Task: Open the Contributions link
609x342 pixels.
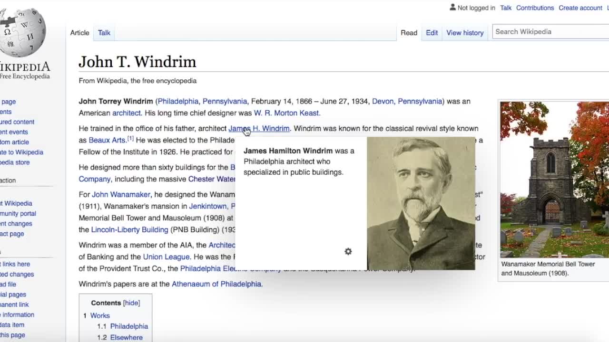Action: (x=535, y=8)
